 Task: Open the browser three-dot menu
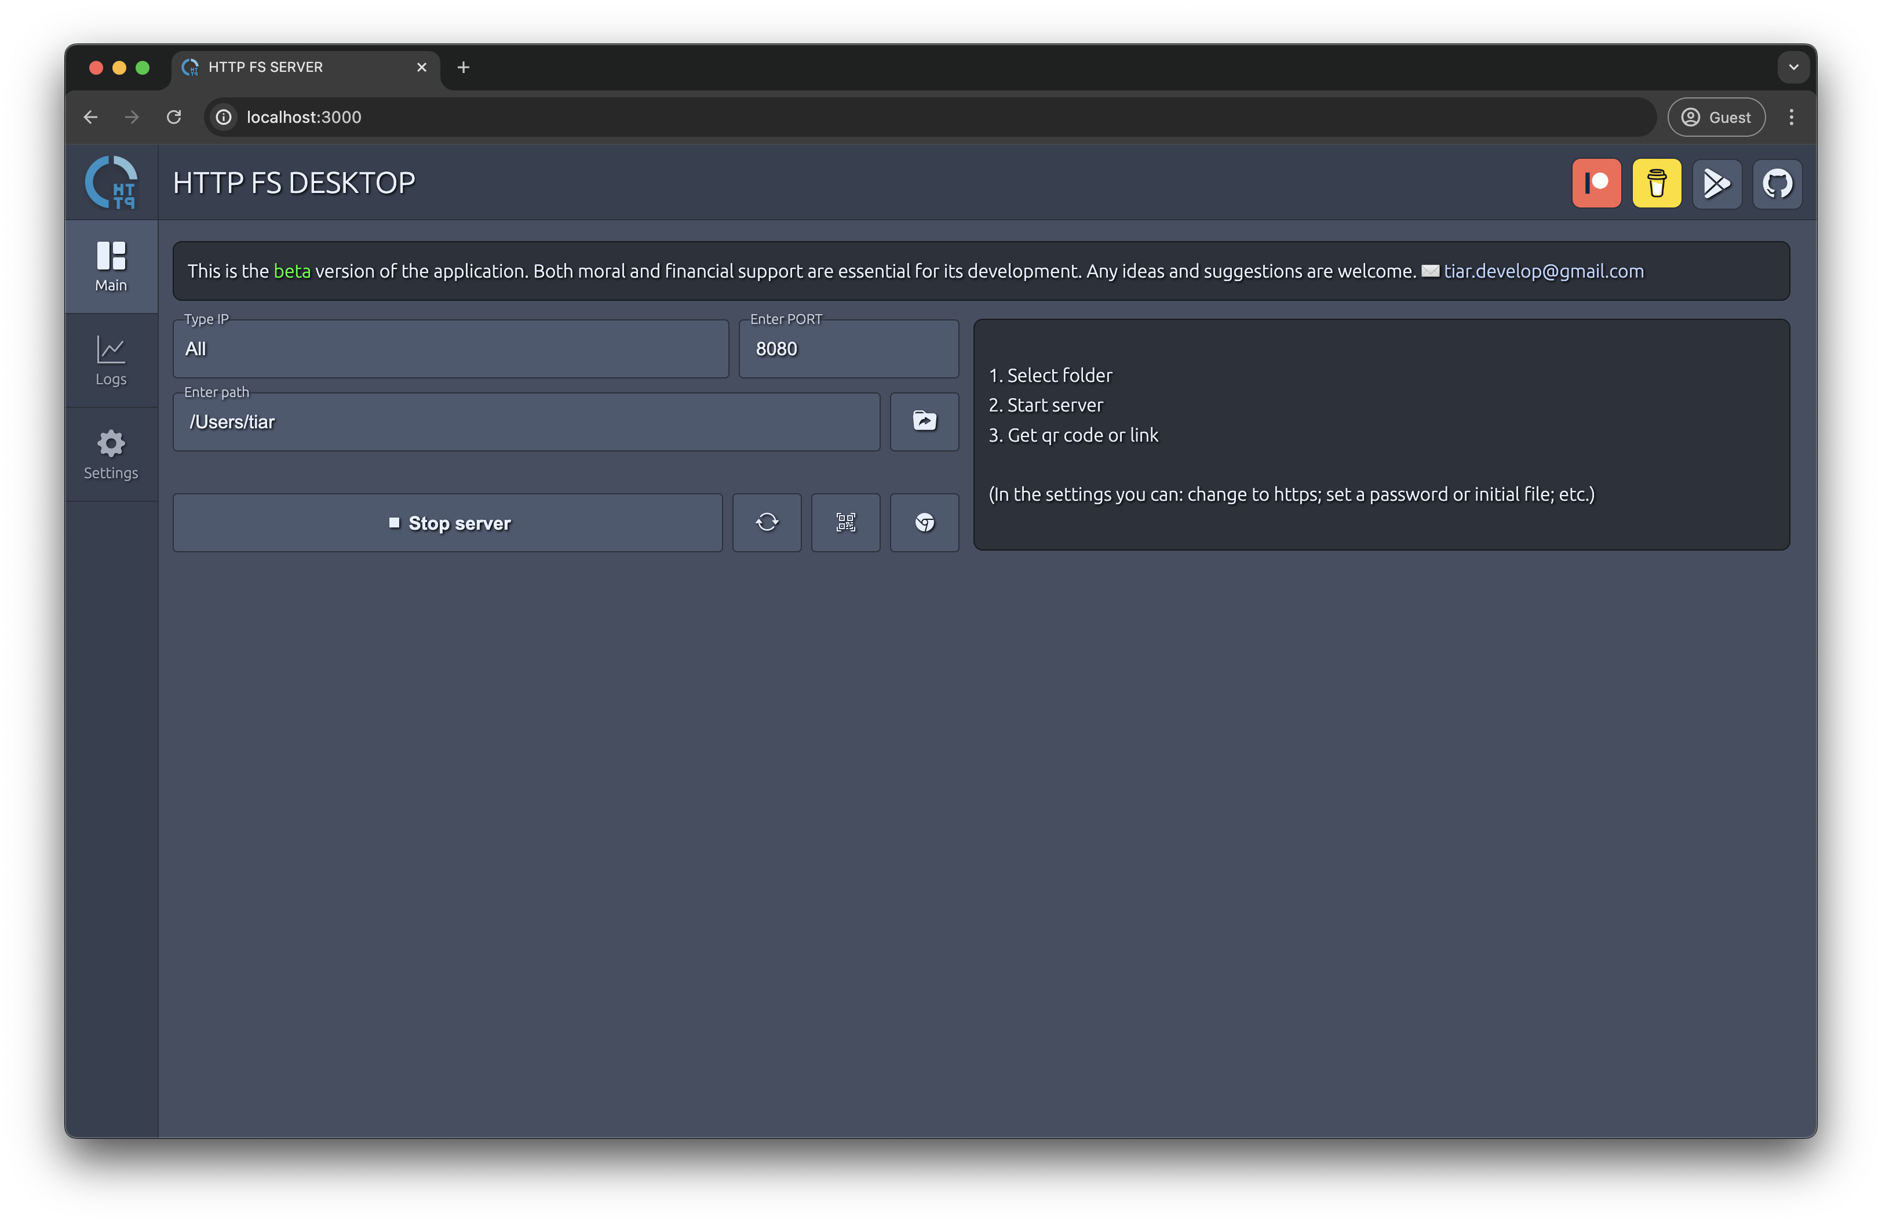pos(1791,117)
